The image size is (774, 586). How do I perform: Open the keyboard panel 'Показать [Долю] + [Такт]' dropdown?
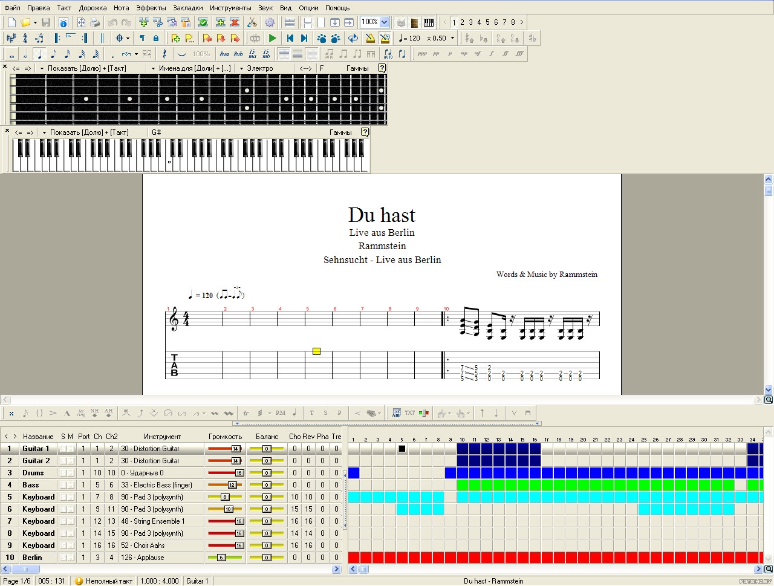85,132
